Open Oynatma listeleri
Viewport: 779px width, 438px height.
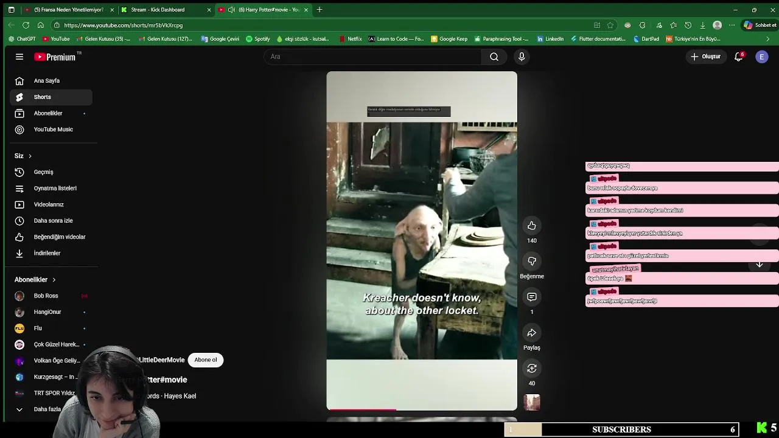point(51,189)
